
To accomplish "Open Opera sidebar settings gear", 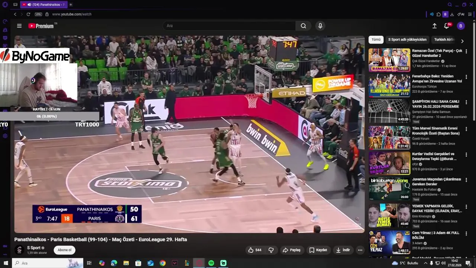I will (x=5, y=136).
